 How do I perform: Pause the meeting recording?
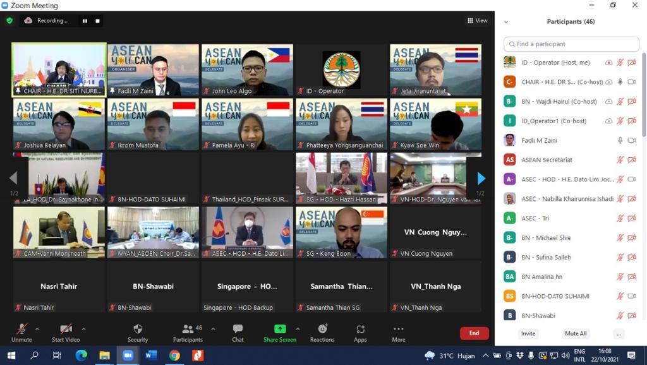(85, 21)
